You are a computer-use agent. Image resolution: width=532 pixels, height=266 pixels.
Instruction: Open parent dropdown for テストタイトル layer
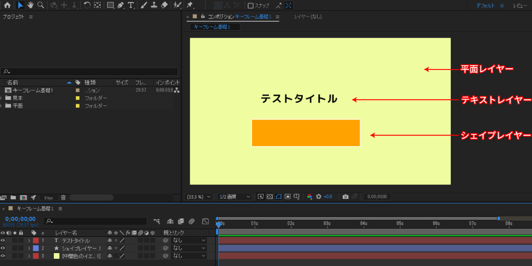(x=189, y=240)
